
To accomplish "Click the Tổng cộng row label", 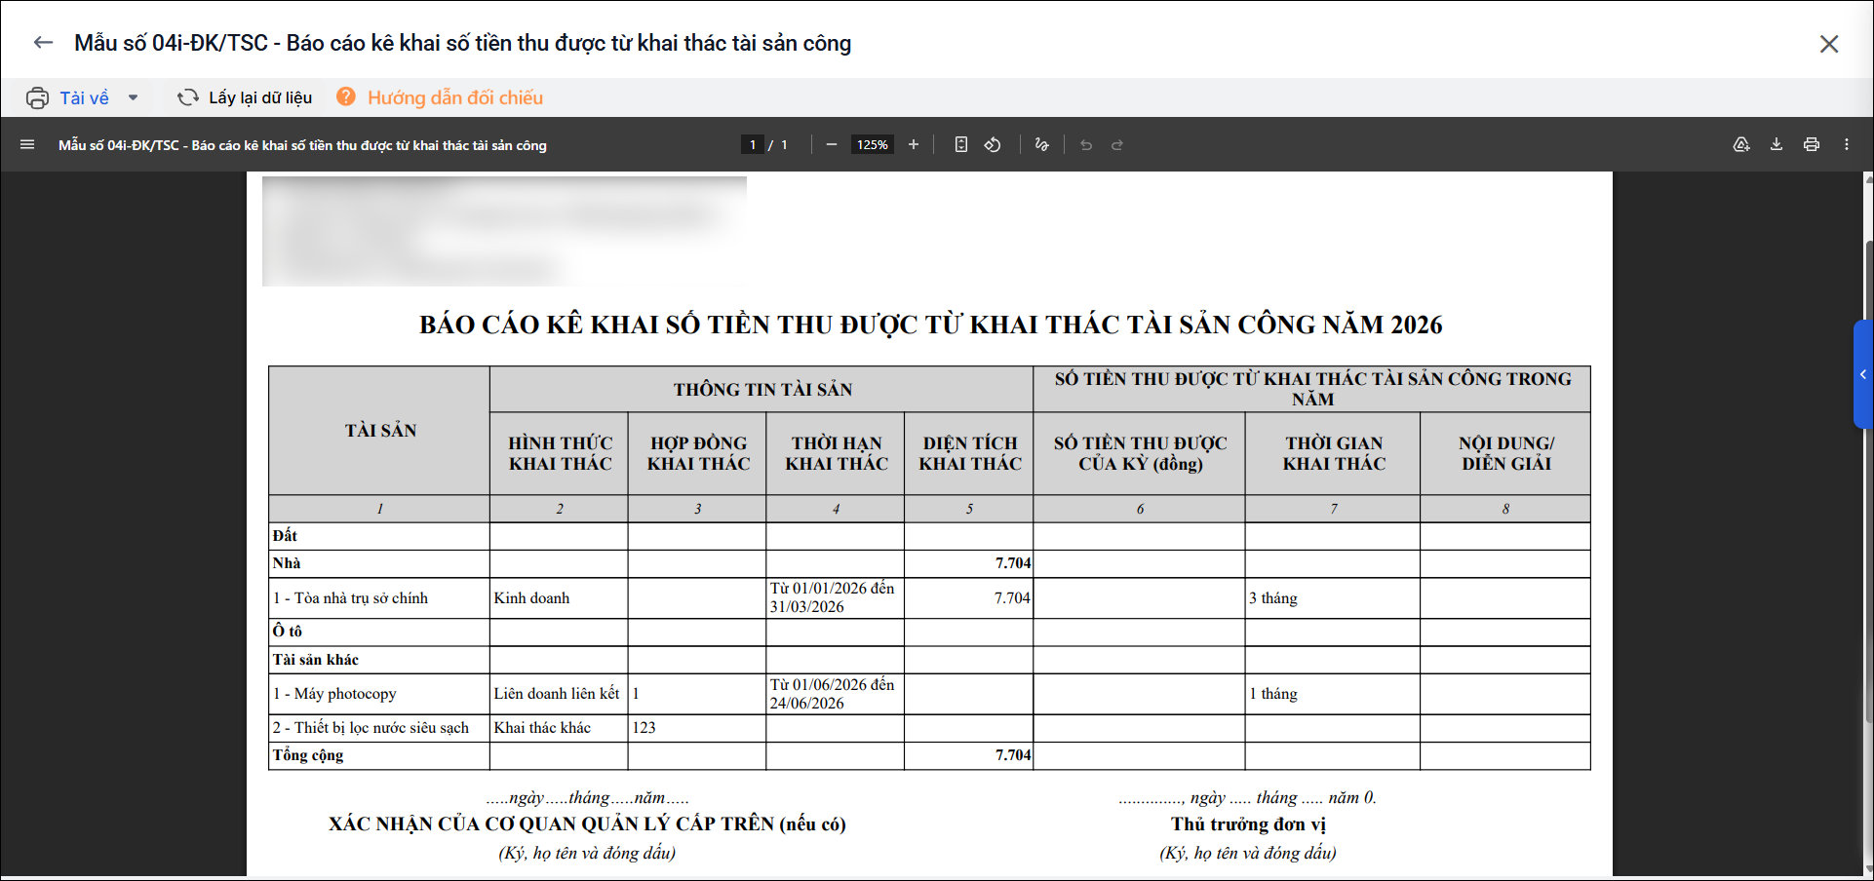I will (x=308, y=755).
